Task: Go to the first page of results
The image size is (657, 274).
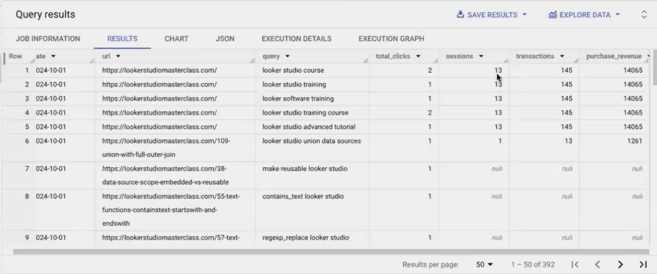Action: 575,264
